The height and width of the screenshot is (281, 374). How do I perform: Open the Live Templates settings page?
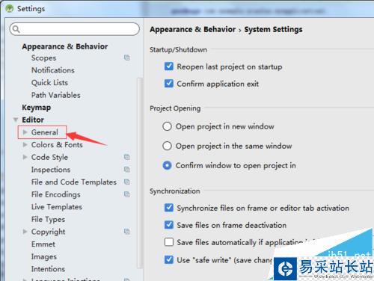57,207
